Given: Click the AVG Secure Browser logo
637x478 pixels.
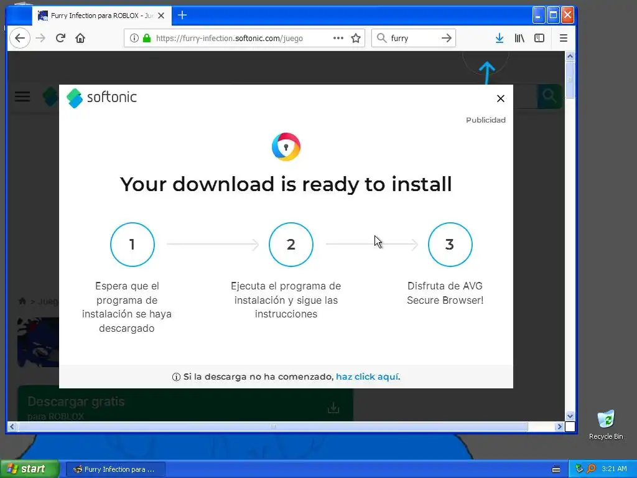Looking at the screenshot, I should [286, 147].
